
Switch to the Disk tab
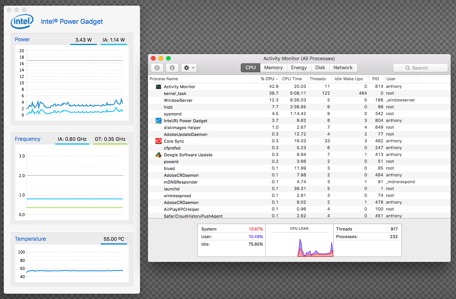click(x=320, y=68)
